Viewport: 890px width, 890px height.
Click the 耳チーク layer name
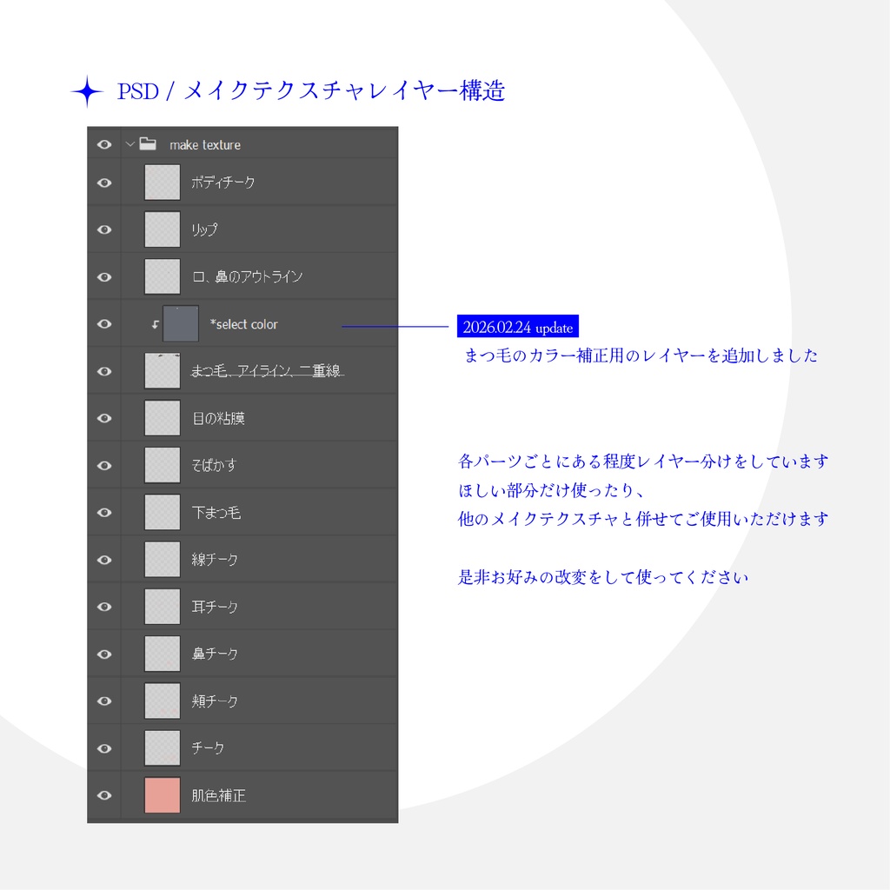215,607
